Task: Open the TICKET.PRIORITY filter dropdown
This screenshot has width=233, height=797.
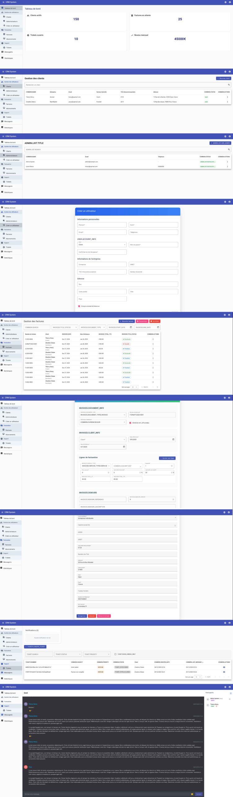Action: (x=97, y=654)
